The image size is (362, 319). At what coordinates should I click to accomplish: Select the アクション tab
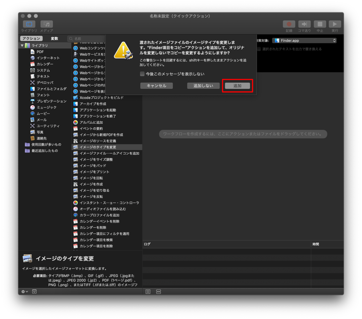tap(32, 39)
